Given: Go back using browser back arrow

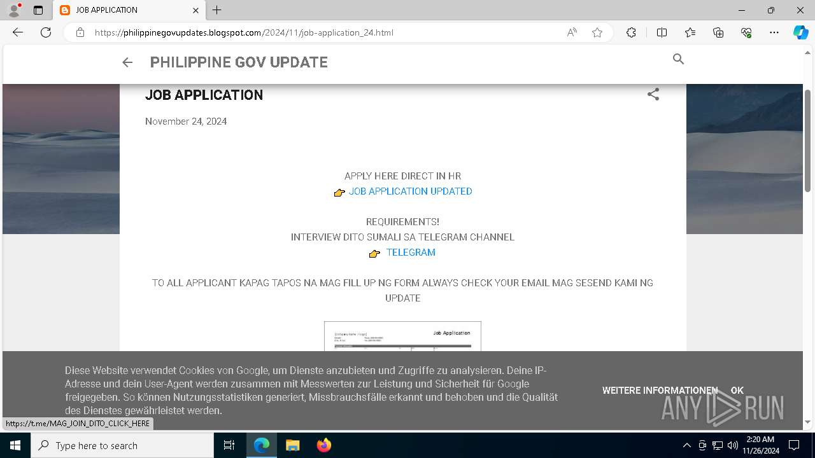Looking at the screenshot, I should (18, 32).
